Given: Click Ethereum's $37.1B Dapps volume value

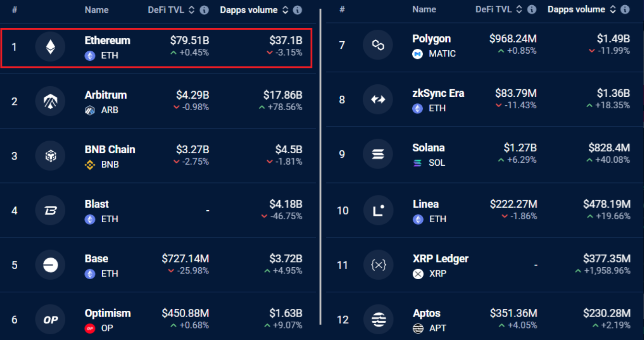Looking at the screenshot, I should (286, 41).
